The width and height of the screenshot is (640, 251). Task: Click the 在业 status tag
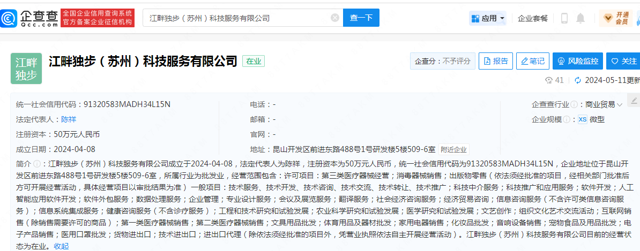point(254,62)
